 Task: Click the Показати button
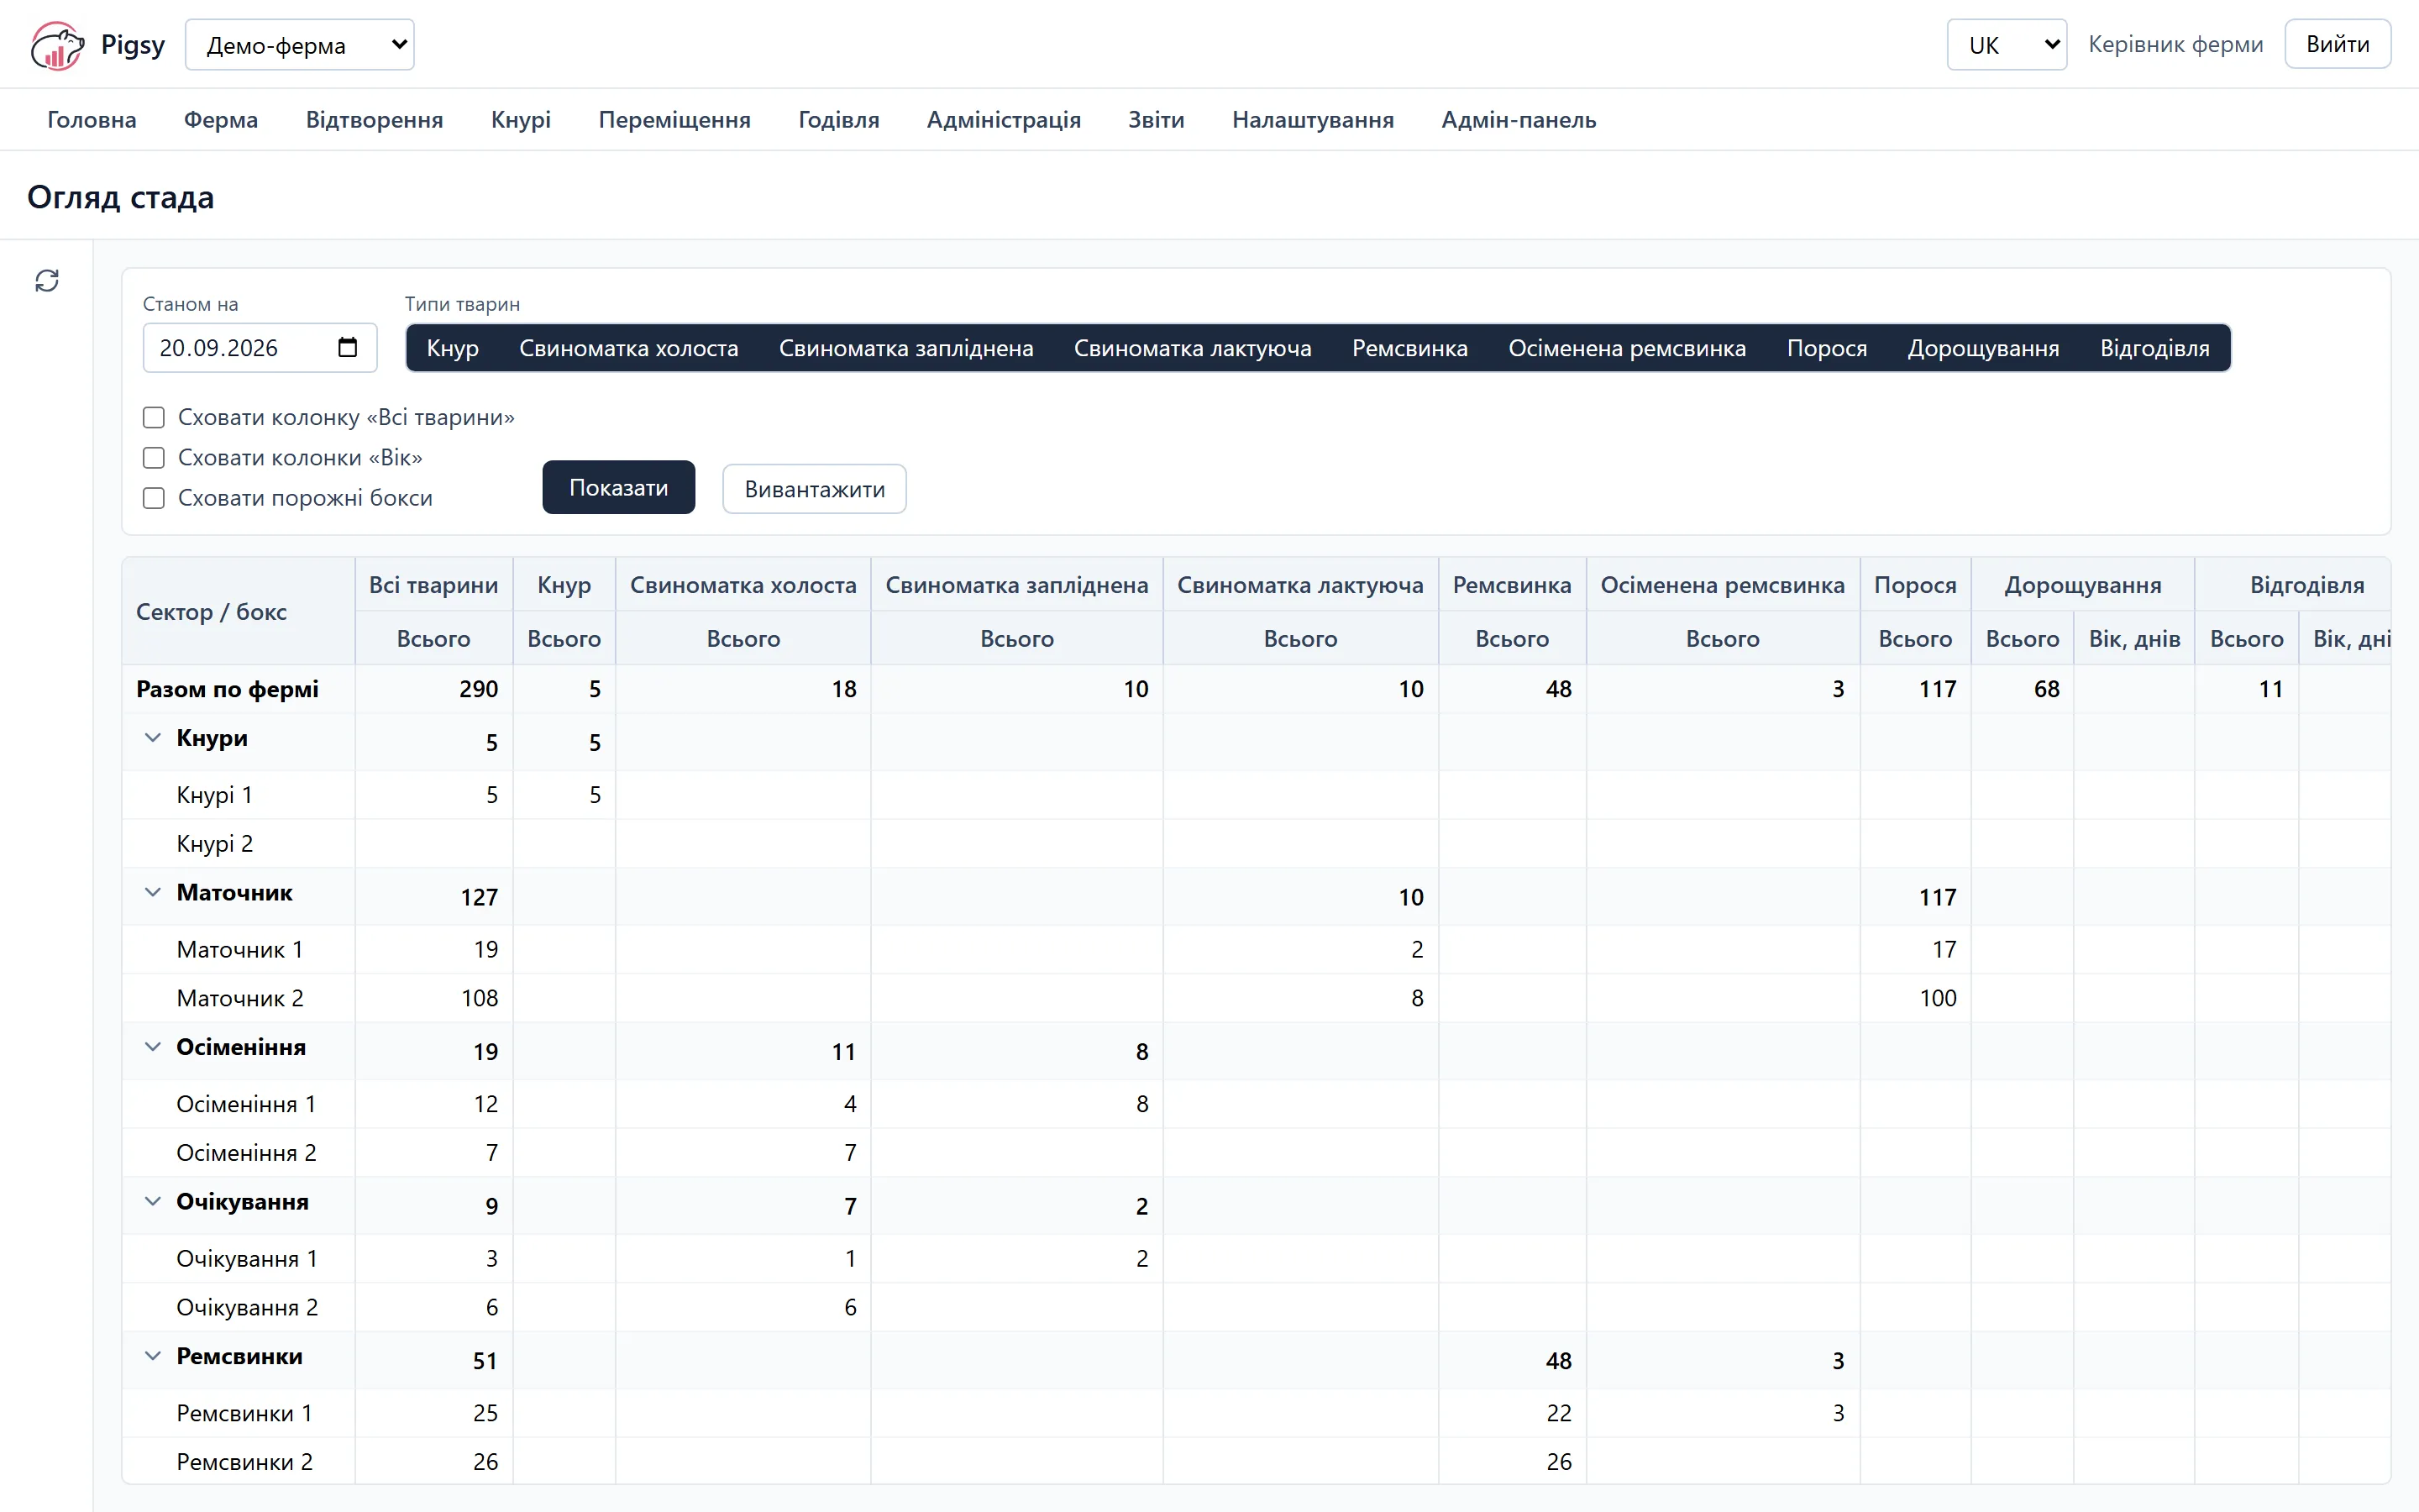pyautogui.click(x=619, y=488)
